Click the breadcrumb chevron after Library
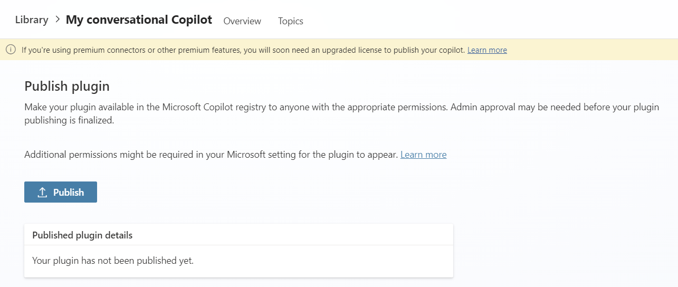Screen dimensions: 678x287 pos(57,20)
